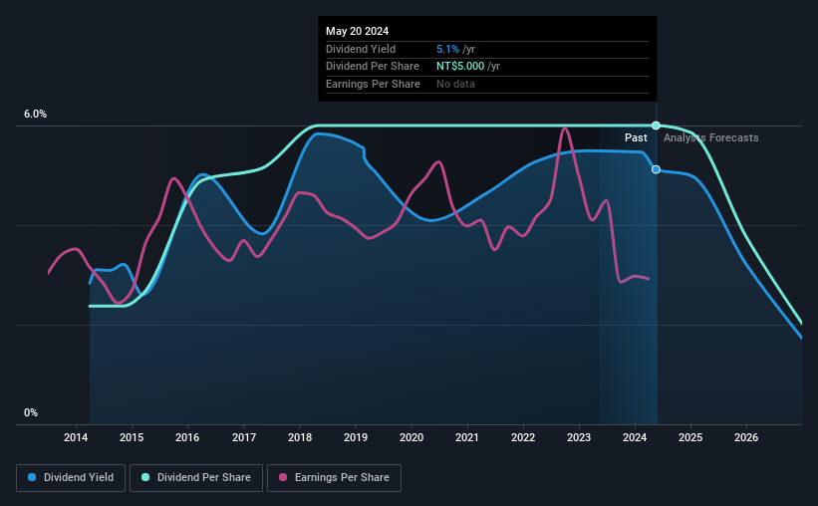Toggle the Dividend Per Share legend button

[x=196, y=478]
